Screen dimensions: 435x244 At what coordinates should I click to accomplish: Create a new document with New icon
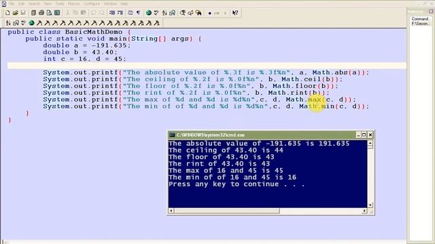click(x=7, y=13)
